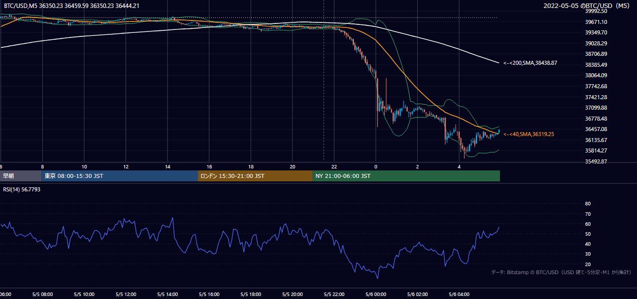The width and height of the screenshot is (637, 299).
Task: Click the '5/6 02:00' time axis label
Action: (x=418, y=295)
